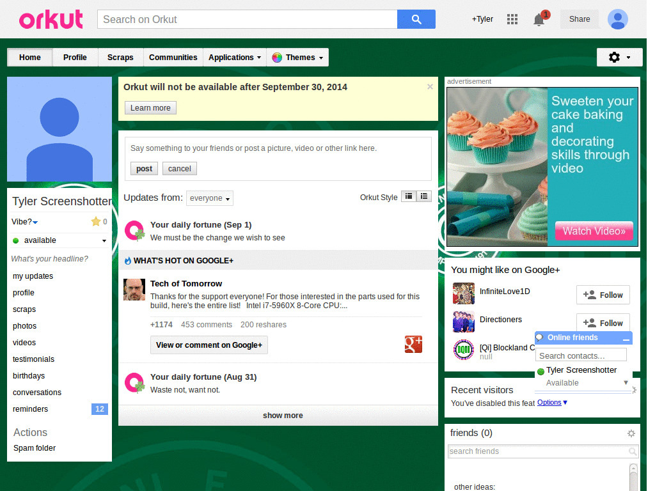Click the account avatar in the header
Screen dimensions: 655x491
(x=617, y=19)
